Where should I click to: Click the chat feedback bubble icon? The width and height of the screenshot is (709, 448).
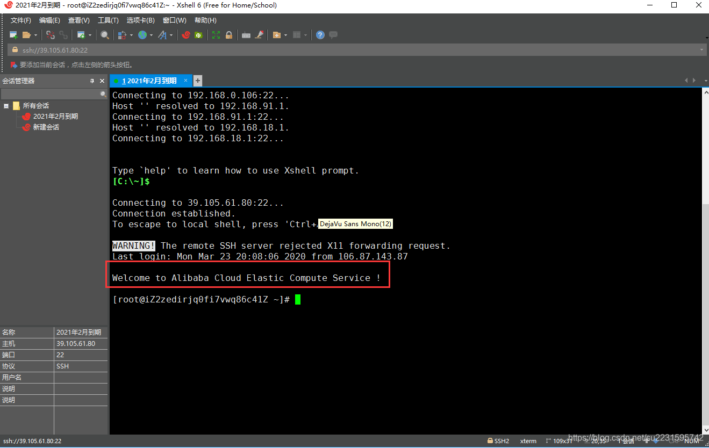pyautogui.click(x=333, y=35)
